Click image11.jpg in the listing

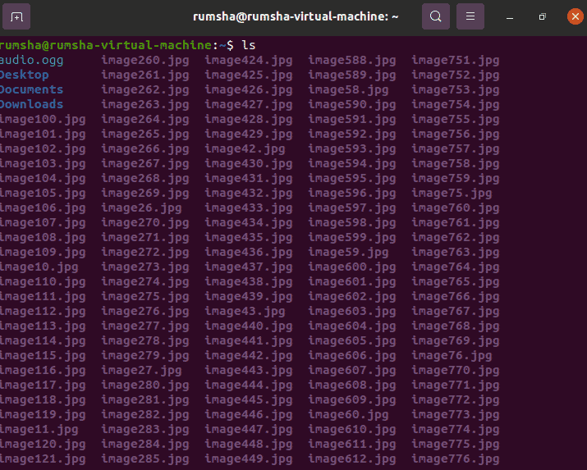tap(39, 430)
